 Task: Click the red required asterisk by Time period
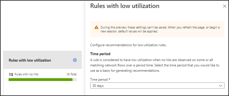point(109,79)
